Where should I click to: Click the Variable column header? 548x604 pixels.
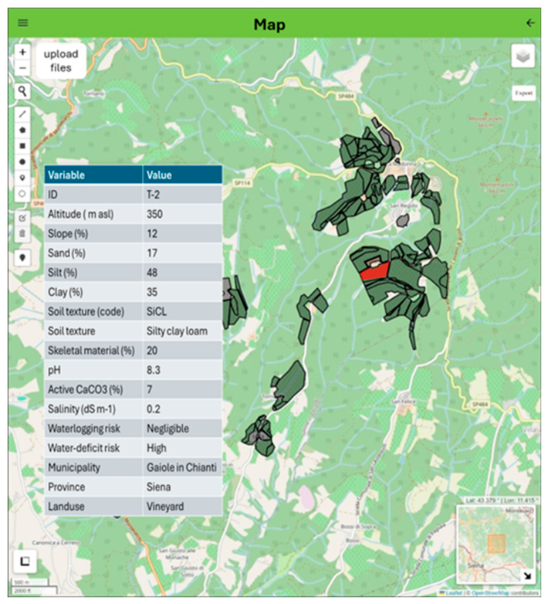click(93, 175)
